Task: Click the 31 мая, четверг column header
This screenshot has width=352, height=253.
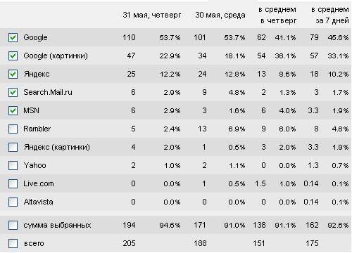Action: coord(152,15)
